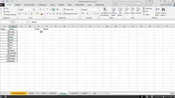Open the Font Color dropdown arrow

[x=44, y=14]
